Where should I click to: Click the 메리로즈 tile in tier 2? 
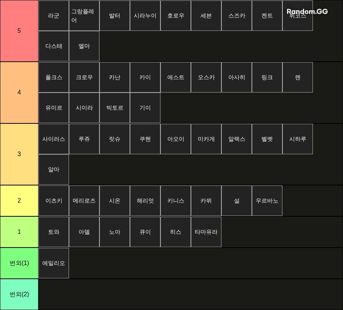(x=84, y=201)
